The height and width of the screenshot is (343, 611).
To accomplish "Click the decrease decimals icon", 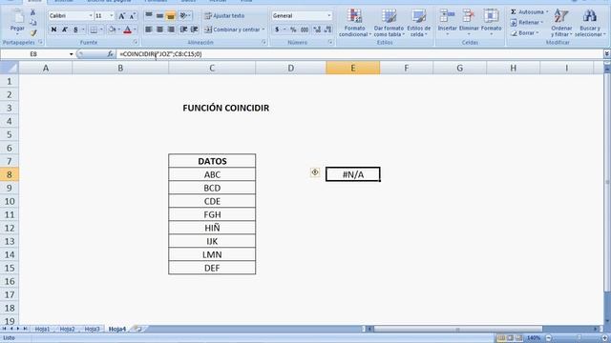I will point(328,30).
